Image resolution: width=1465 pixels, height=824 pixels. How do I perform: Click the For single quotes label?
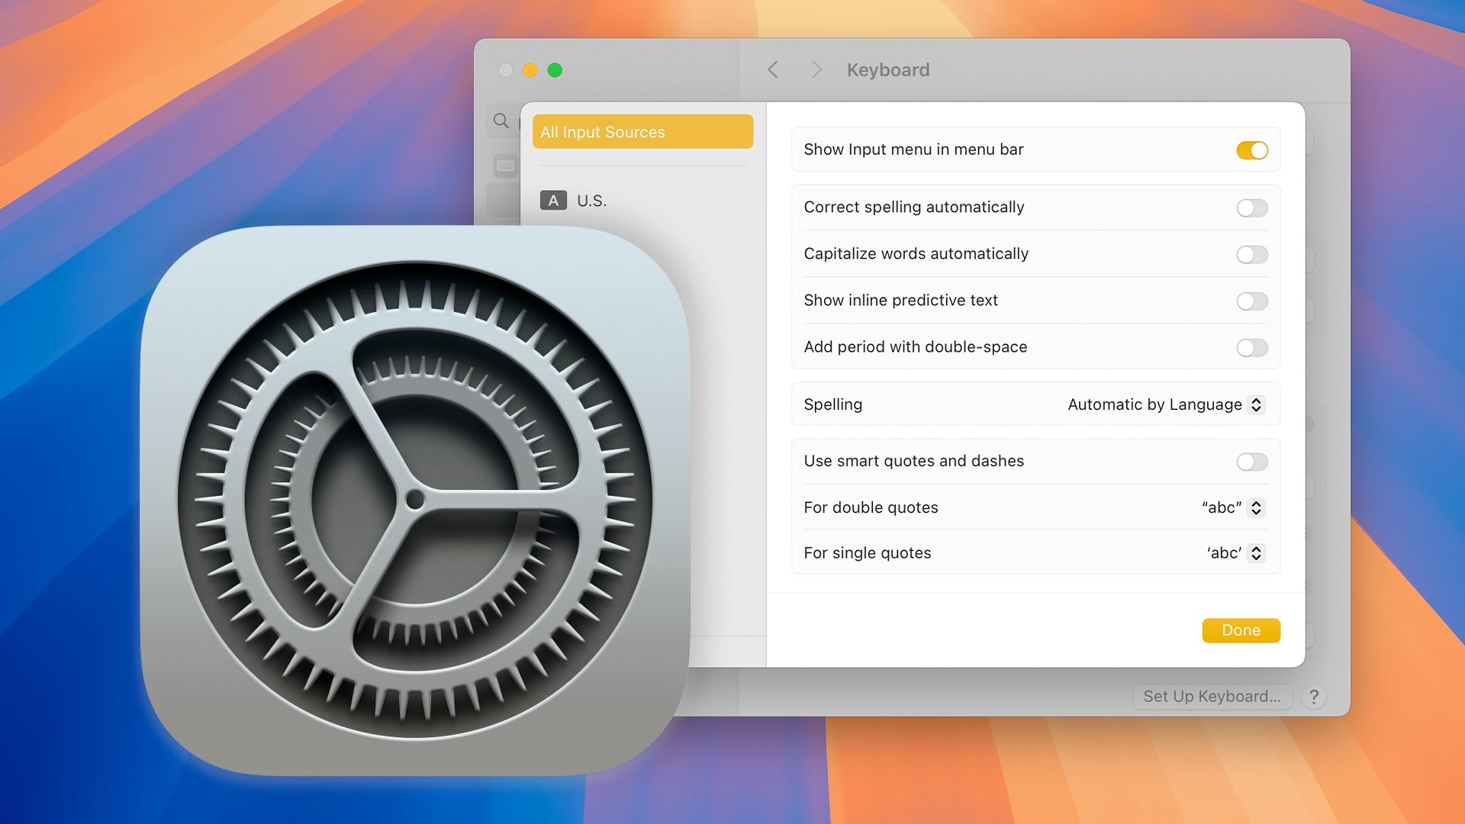click(x=867, y=553)
